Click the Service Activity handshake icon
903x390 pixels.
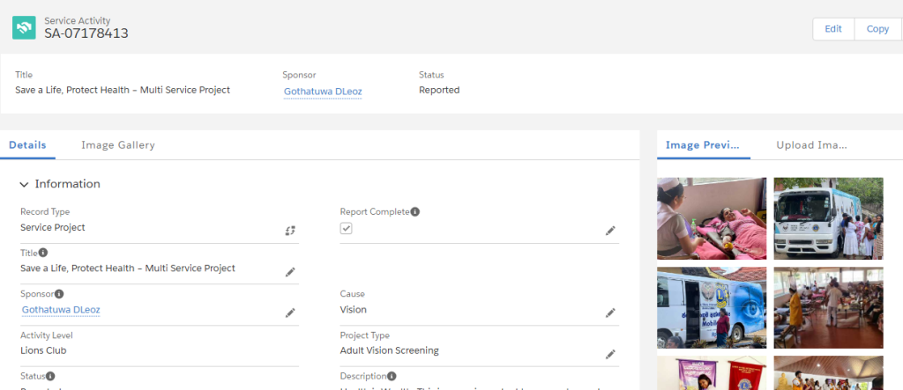(24, 27)
